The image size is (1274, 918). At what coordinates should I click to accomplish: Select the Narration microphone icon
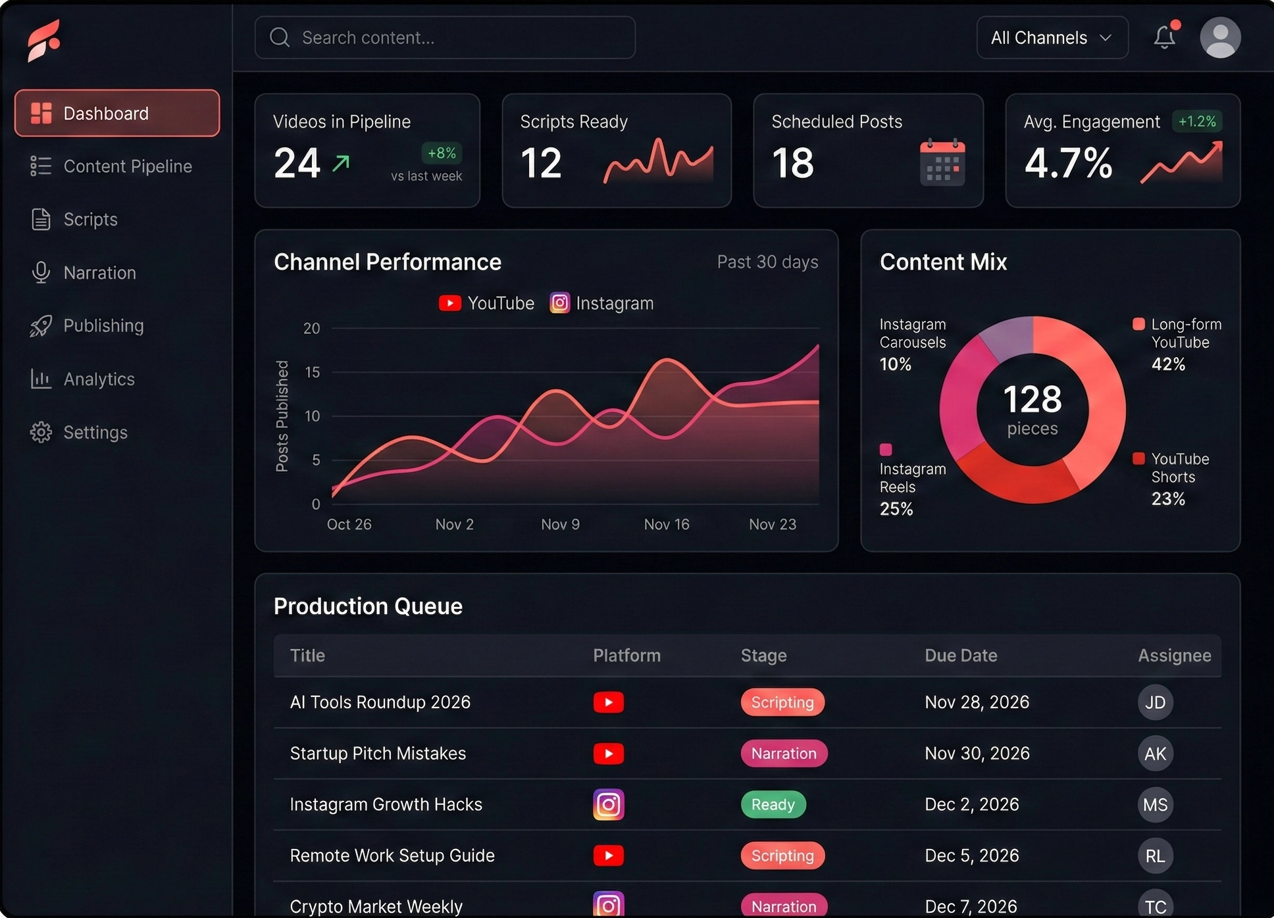41,272
